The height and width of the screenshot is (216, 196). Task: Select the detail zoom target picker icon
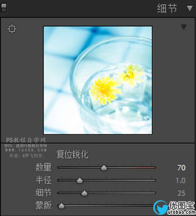tap(12, 29)
